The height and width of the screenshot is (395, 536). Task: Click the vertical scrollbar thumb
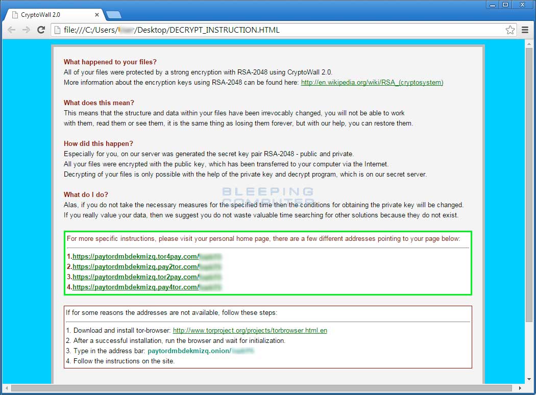tap(529, 185)
